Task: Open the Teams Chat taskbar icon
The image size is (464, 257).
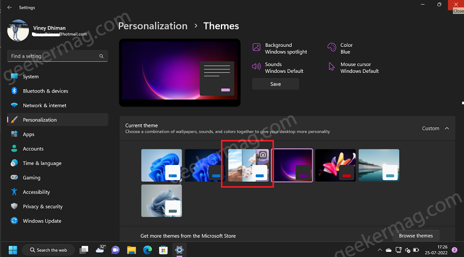Action: pos(115,250)
